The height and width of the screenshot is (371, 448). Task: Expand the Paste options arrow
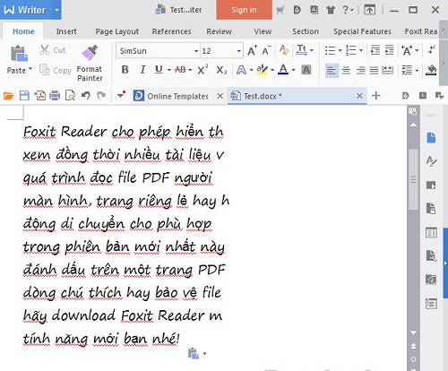30,69
